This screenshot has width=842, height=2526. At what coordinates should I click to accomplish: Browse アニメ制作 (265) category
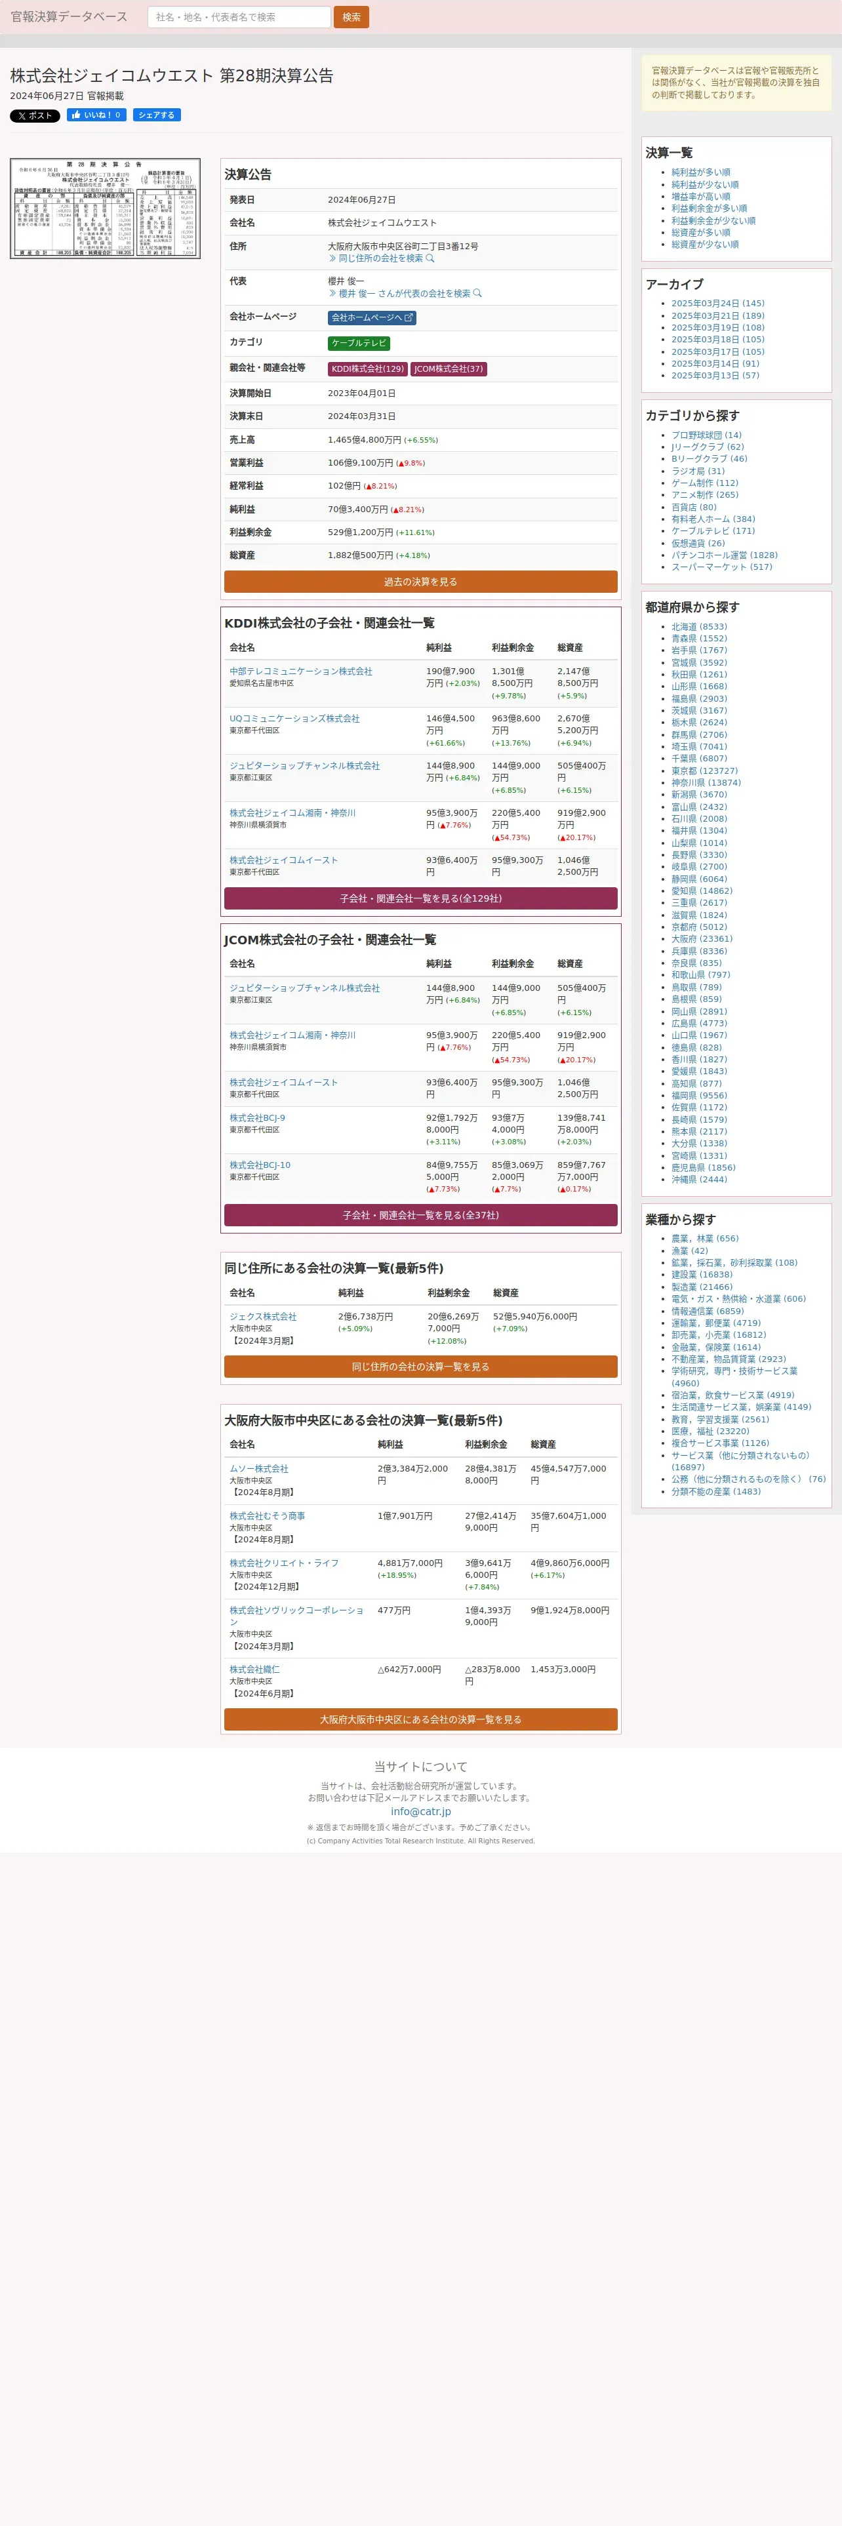705,495
